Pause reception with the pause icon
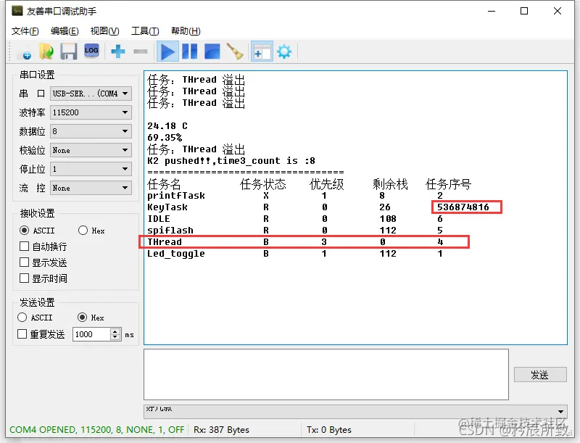The image size is (580, 443). [189, 51]
